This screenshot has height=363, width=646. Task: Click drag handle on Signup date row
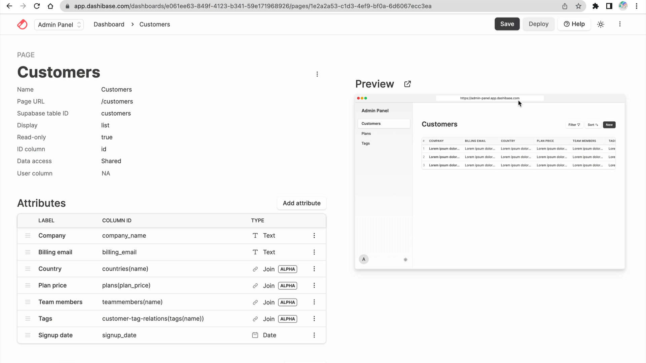[x=28, y=335]
